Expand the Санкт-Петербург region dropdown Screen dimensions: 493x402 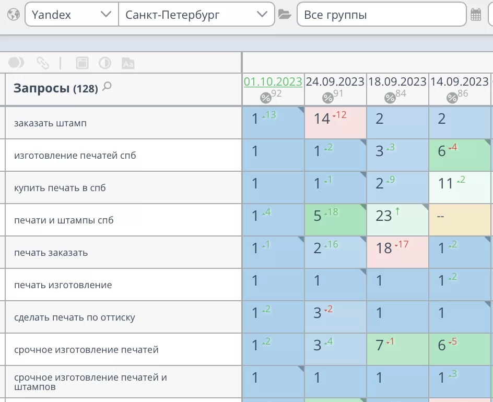click(x=196, y=15)
